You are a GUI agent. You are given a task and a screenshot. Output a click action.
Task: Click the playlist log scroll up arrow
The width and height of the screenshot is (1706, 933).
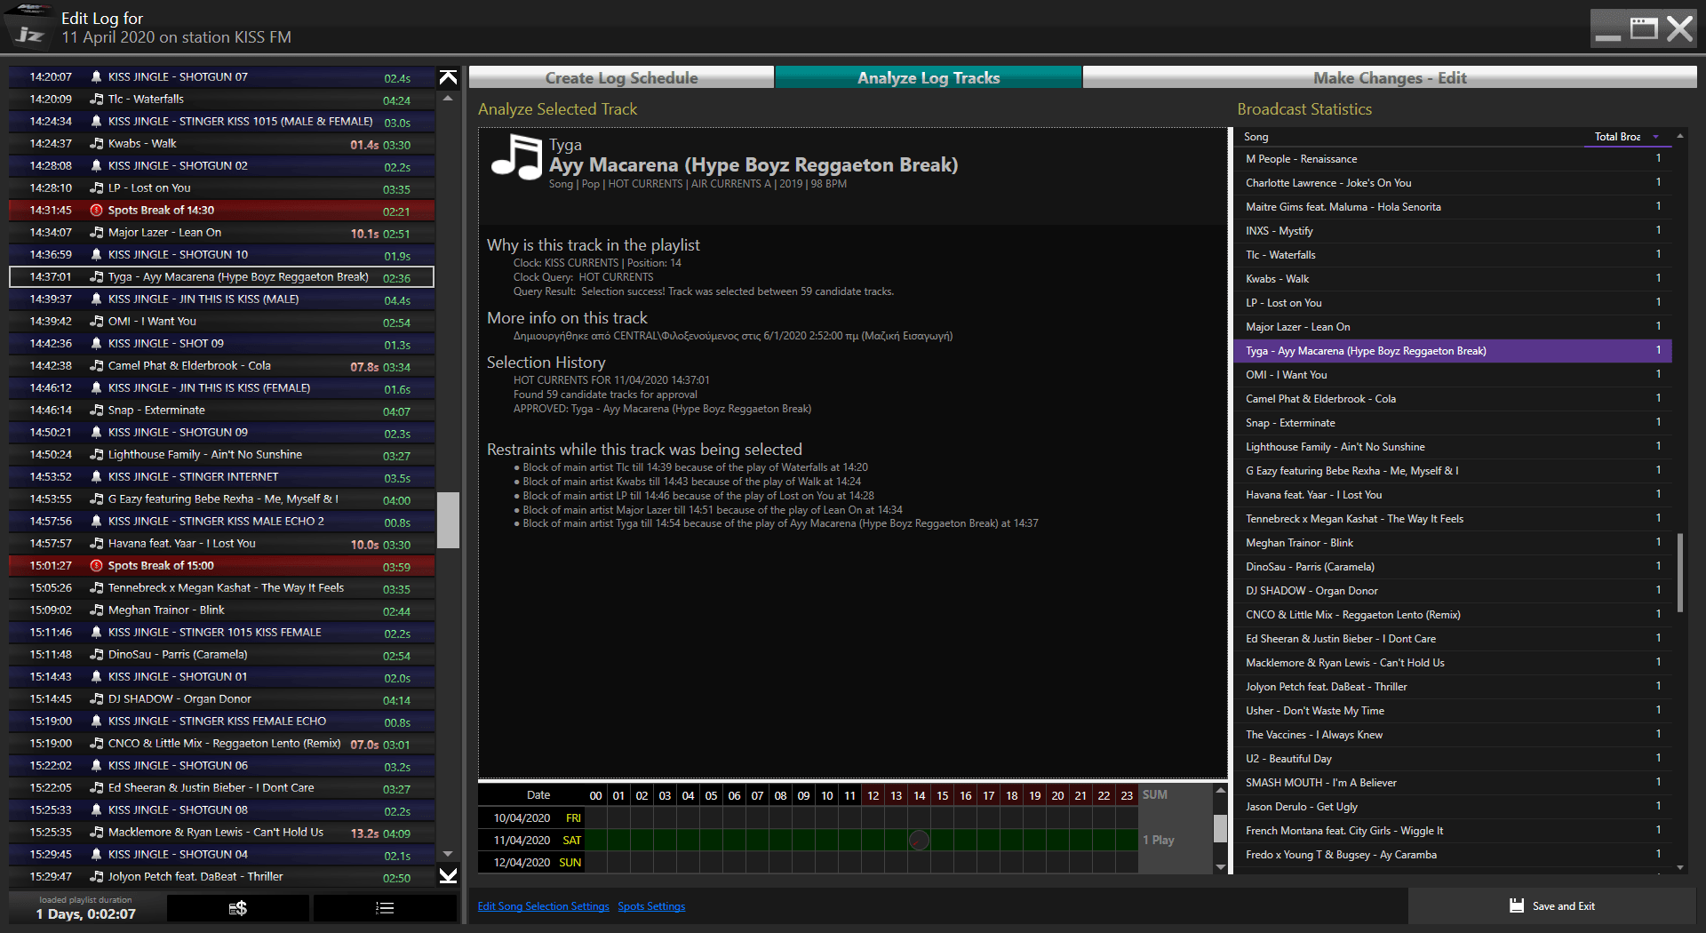[x=448, y=98]
